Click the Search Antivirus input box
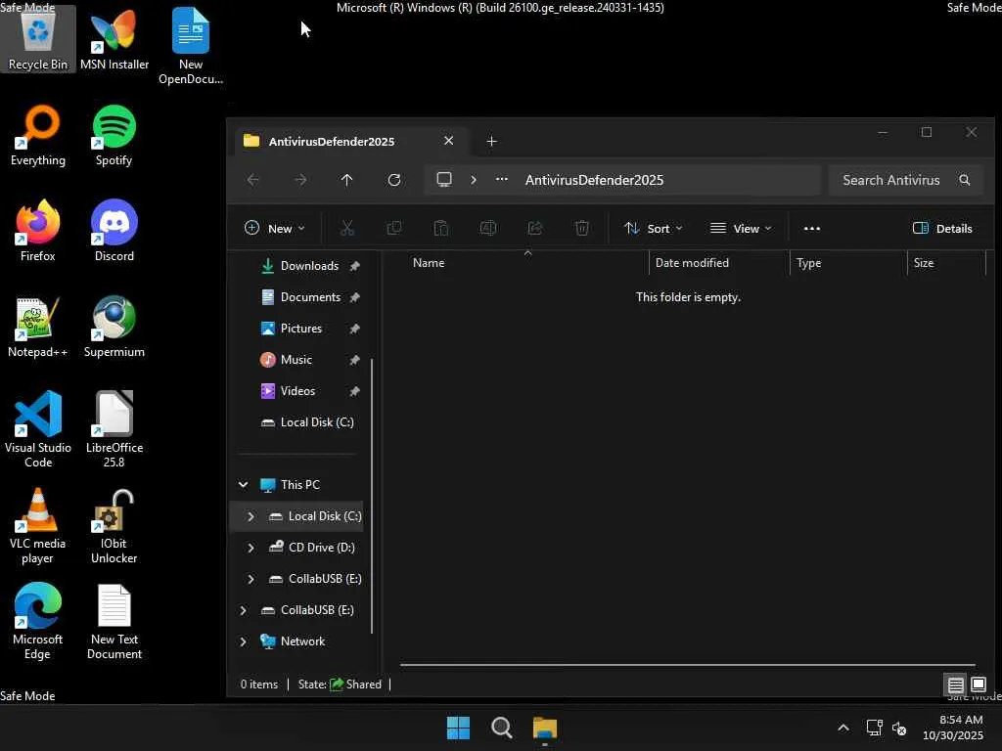This screenshot has height=751, width=1002. coord(890,180)
